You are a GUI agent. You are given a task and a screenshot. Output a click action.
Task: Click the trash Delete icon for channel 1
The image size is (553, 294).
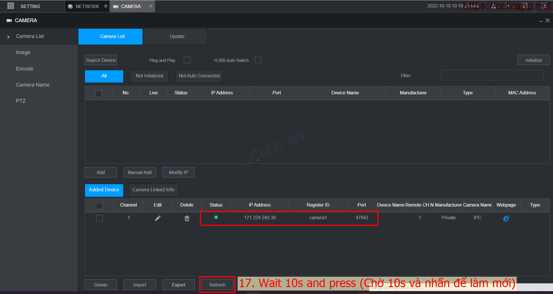point(187,218)
